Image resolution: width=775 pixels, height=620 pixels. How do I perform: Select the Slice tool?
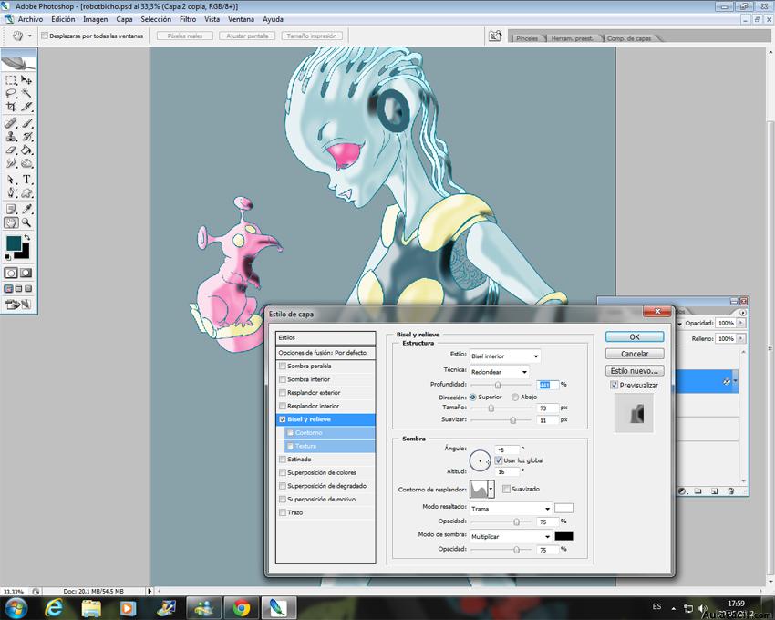point(26,107)
